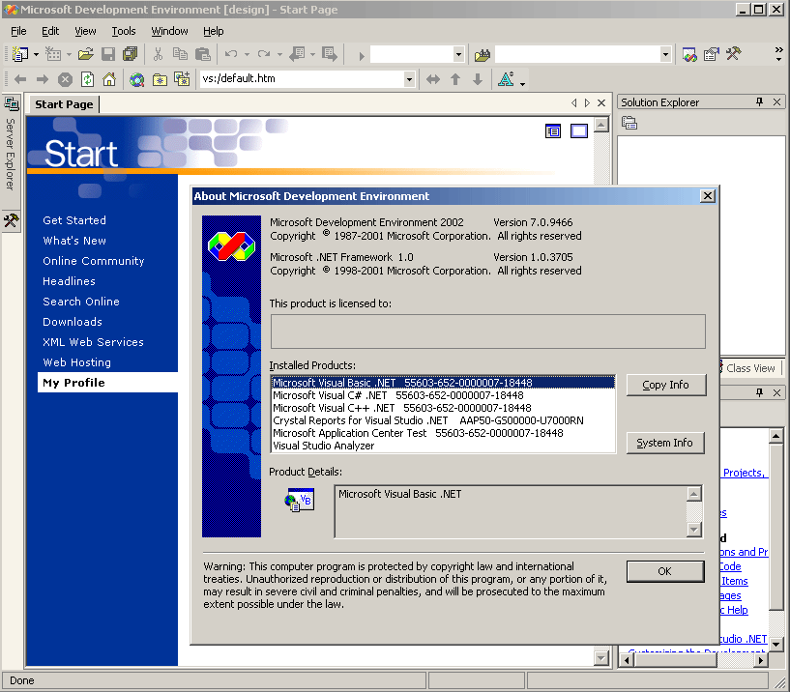Pin the Solution Explorer auto-hide pushpin
The height and width of the screenshot is (692, 790).
click(x=759, y=101)
